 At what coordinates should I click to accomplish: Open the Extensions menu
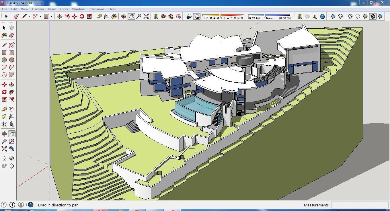coord(96,9)
